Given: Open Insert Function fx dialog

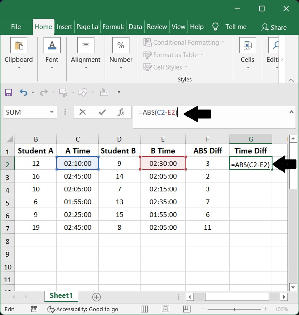Looking at the screenshot, I should [x=121, y=112].
